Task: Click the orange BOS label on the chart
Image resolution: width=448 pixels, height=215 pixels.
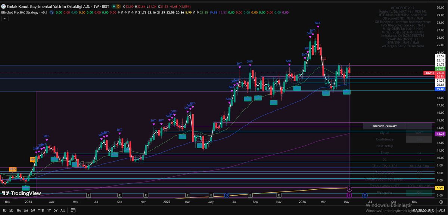Action: (x=13, y=169)
